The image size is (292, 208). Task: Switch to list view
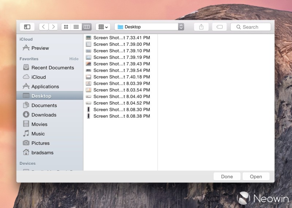point(76,27)
